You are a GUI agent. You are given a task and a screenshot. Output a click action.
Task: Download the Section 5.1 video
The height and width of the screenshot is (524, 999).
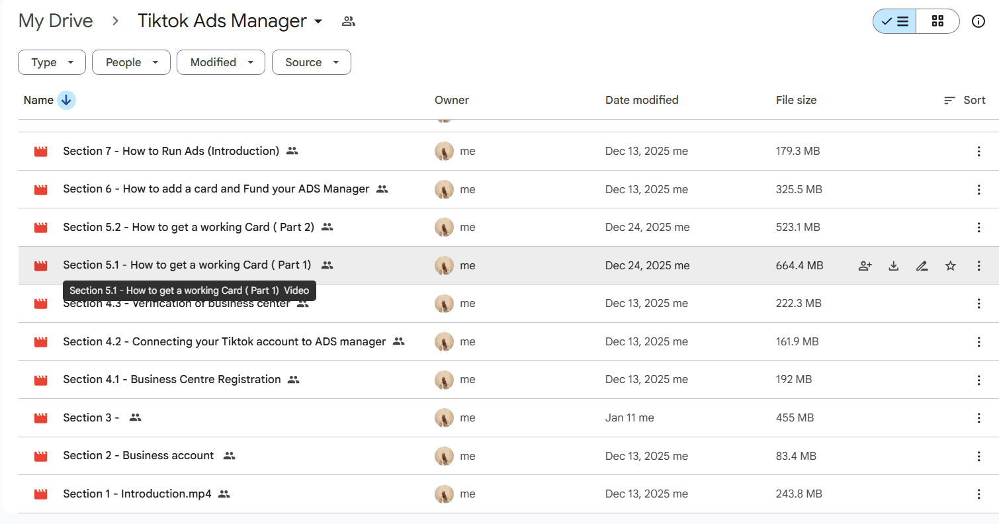[893, 265]
